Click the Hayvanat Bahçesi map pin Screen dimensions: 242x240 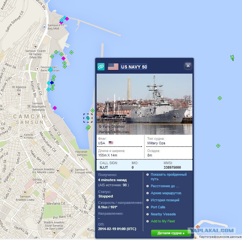pyautogui.click(x=82, y=159)
